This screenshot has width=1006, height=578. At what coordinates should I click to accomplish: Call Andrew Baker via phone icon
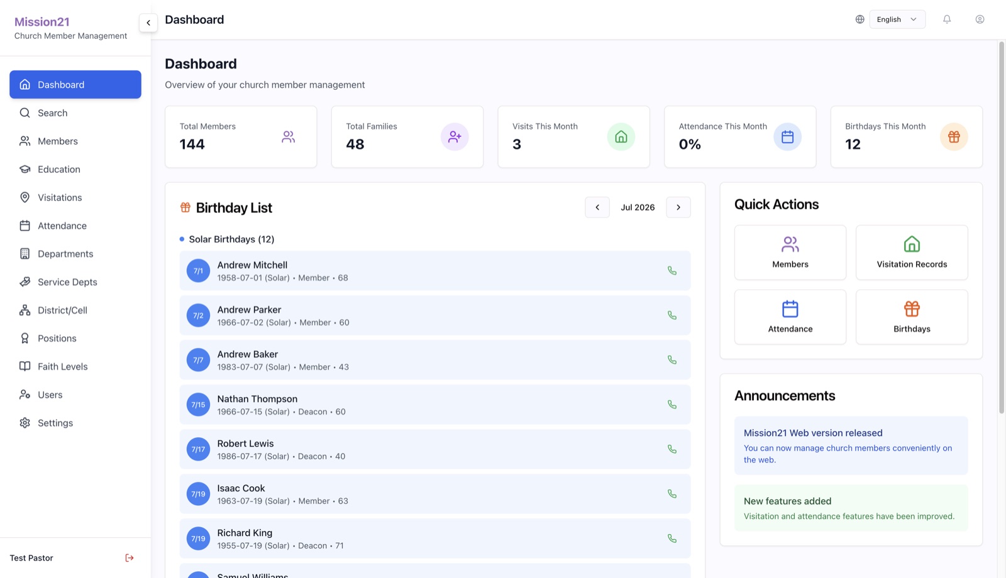[x=672, y=360]
